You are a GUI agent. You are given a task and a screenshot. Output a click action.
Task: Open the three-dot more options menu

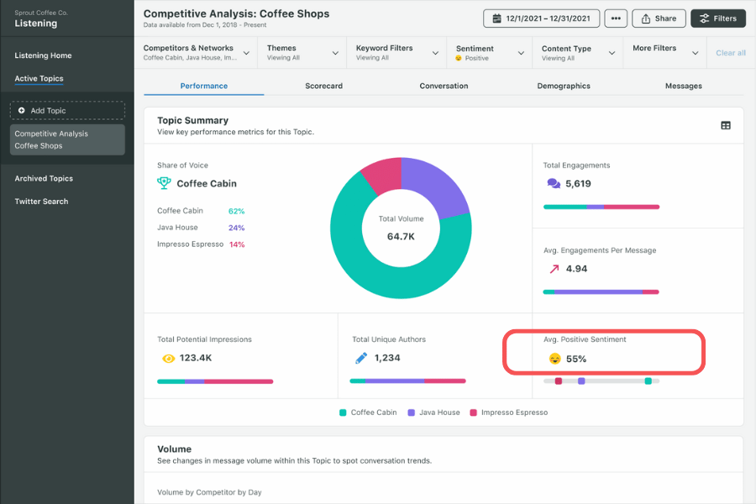[616, 18]
